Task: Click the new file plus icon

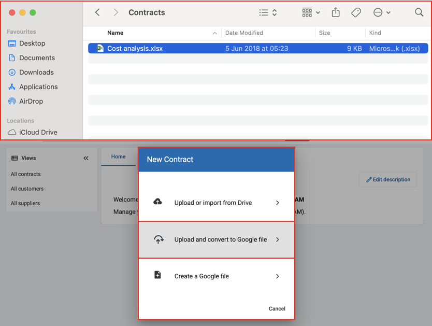Action: tap(157, 275)
